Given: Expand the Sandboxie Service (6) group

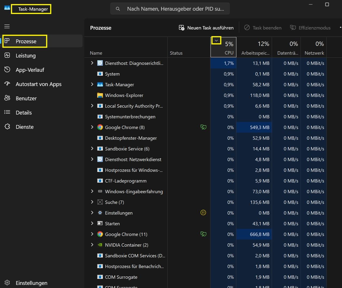Looking at the screenshot, I should tap(92, 148).
